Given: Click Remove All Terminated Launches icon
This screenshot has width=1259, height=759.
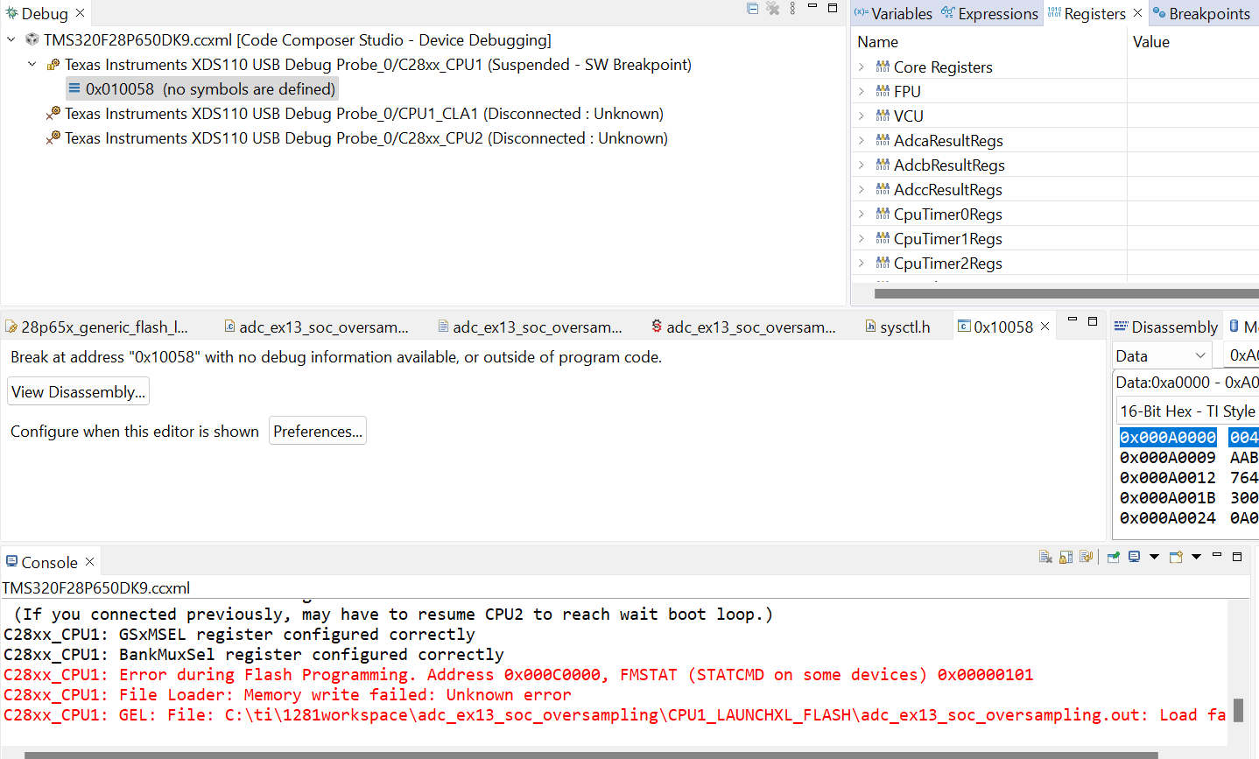Looking at the screenshot, I should tap(773, 8).
